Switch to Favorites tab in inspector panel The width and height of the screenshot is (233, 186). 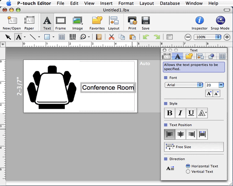(189, 56)
